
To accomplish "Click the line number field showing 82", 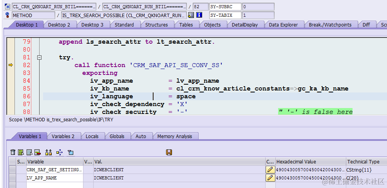I will (200, 7).
